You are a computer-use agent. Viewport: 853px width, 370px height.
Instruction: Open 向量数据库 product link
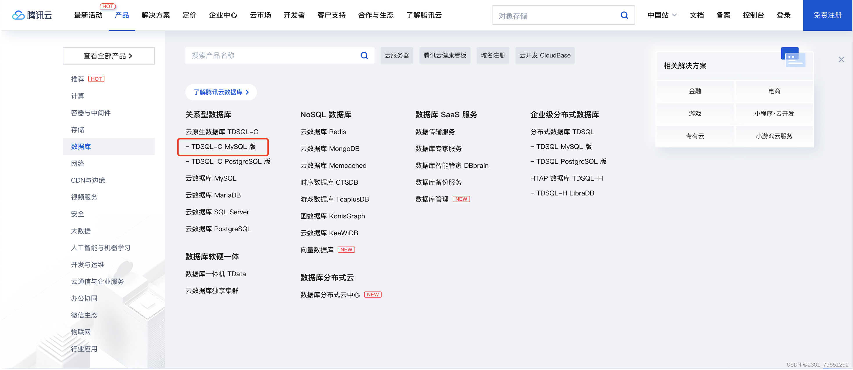point(317,250)
